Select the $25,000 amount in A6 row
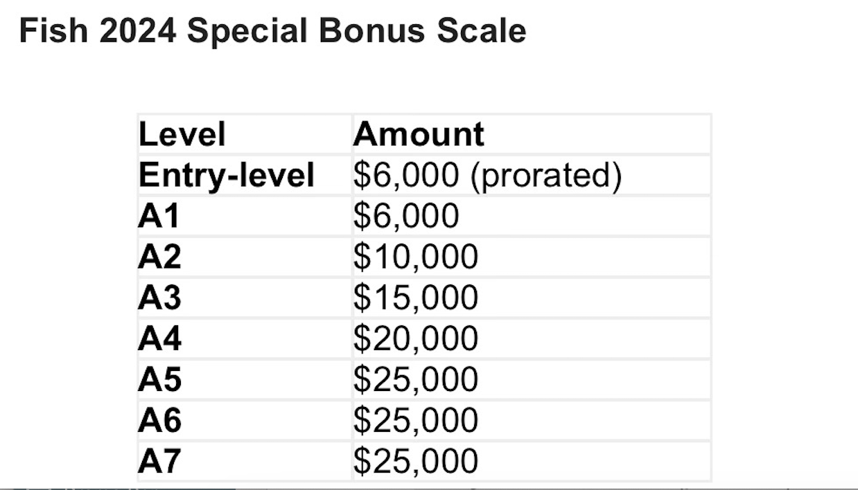This screenshot has height=490, width=858. pyautogui.click(x=416, y=421)
